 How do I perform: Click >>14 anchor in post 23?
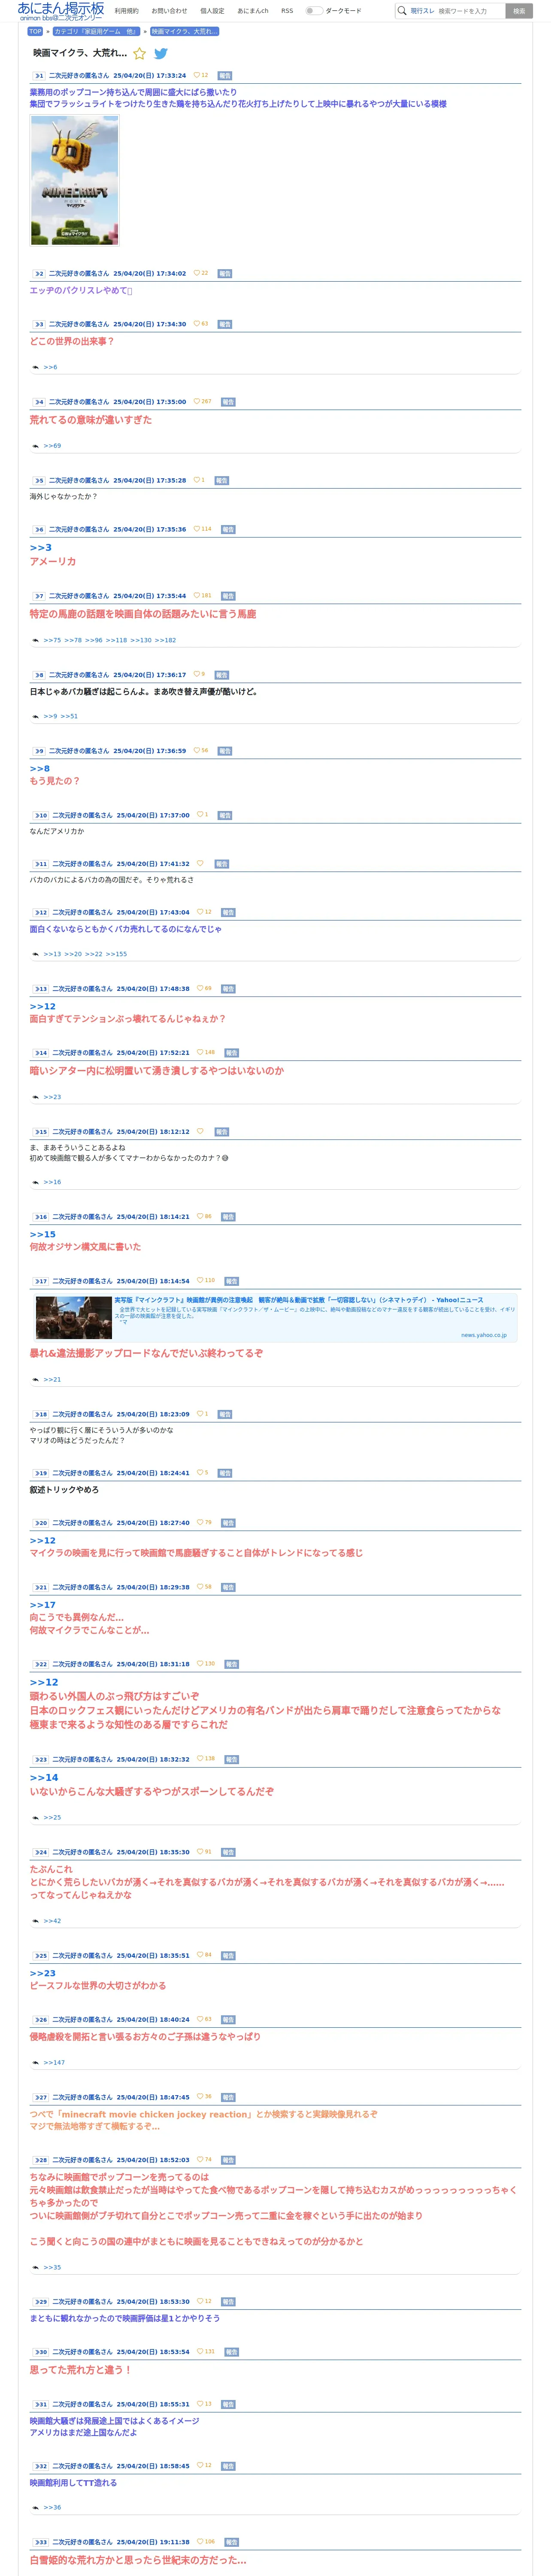(44, 1777)
